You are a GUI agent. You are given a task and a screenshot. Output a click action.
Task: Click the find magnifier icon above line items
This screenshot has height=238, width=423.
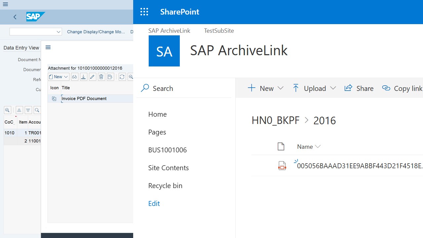(x=37, y=110)
